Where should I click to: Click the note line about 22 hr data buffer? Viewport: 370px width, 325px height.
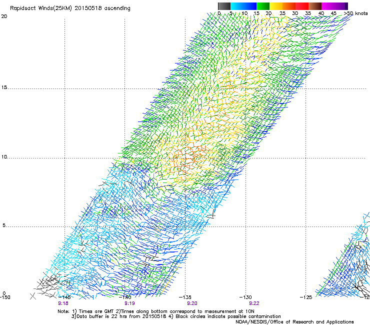click(176, 316)
